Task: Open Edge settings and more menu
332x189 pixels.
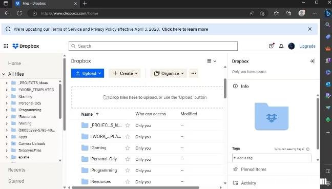Action: coord(315,13)
